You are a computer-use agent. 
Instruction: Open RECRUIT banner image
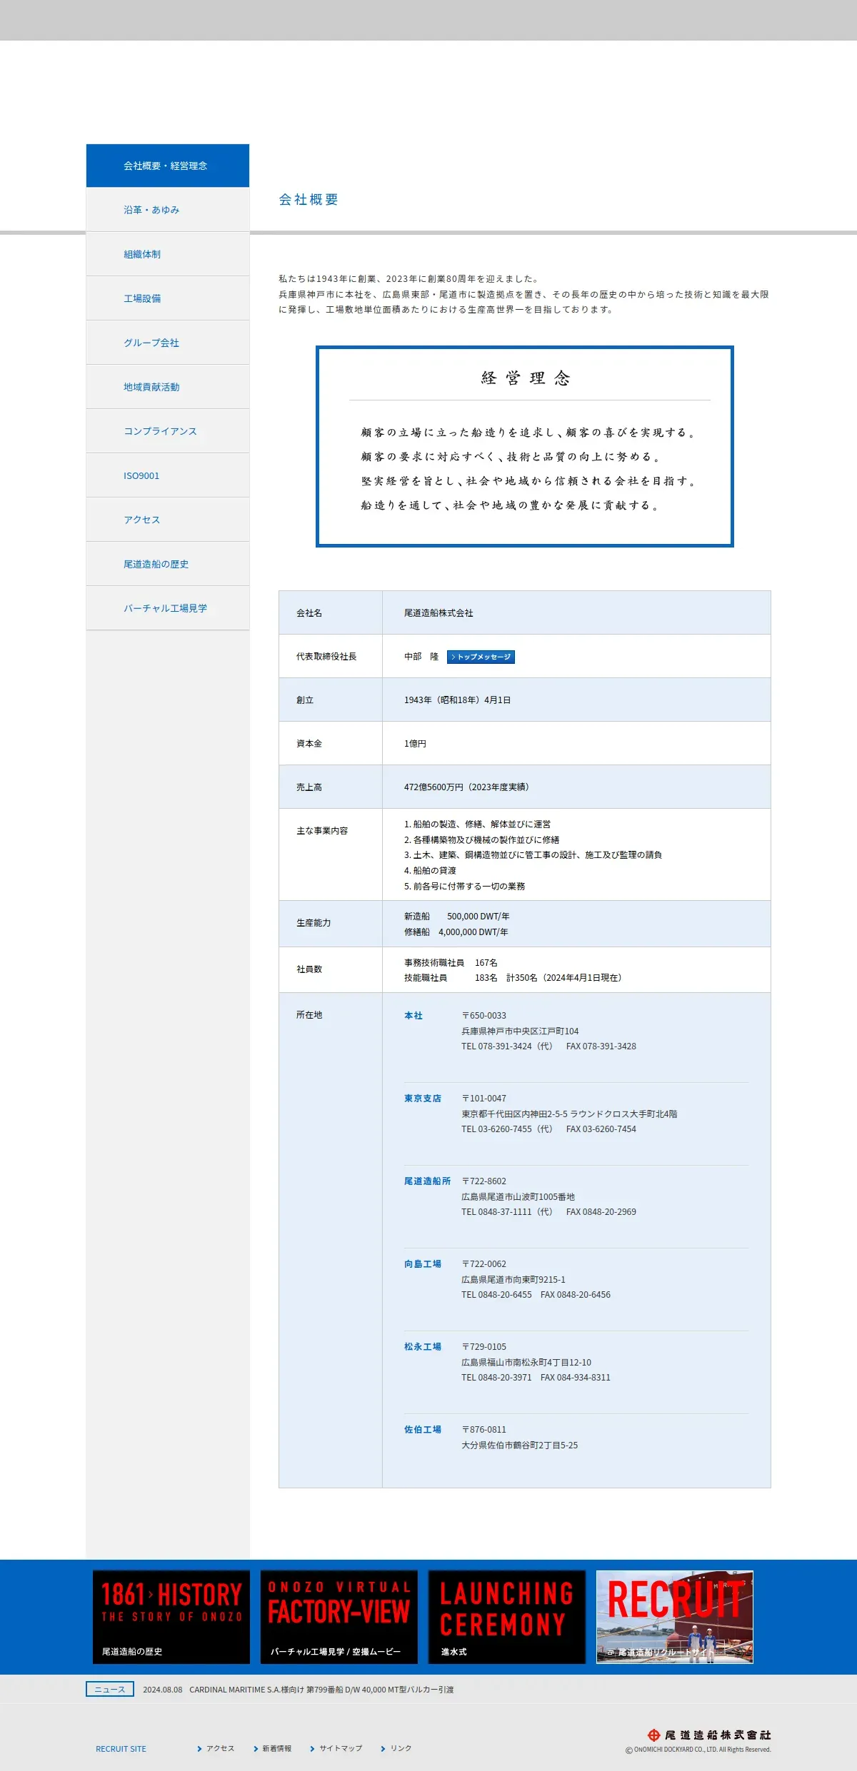pos(675,1617)
